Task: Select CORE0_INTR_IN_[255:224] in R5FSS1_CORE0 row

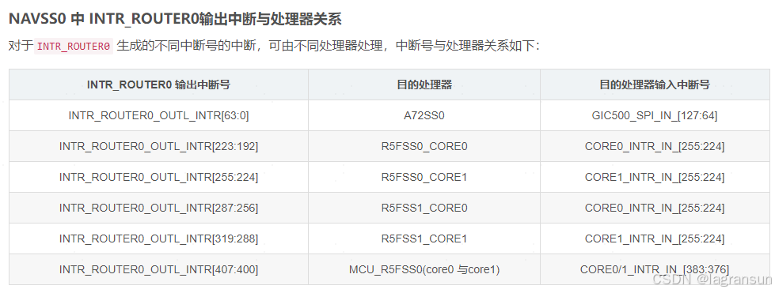Action: pyautogui.click(x=655, y=208)
